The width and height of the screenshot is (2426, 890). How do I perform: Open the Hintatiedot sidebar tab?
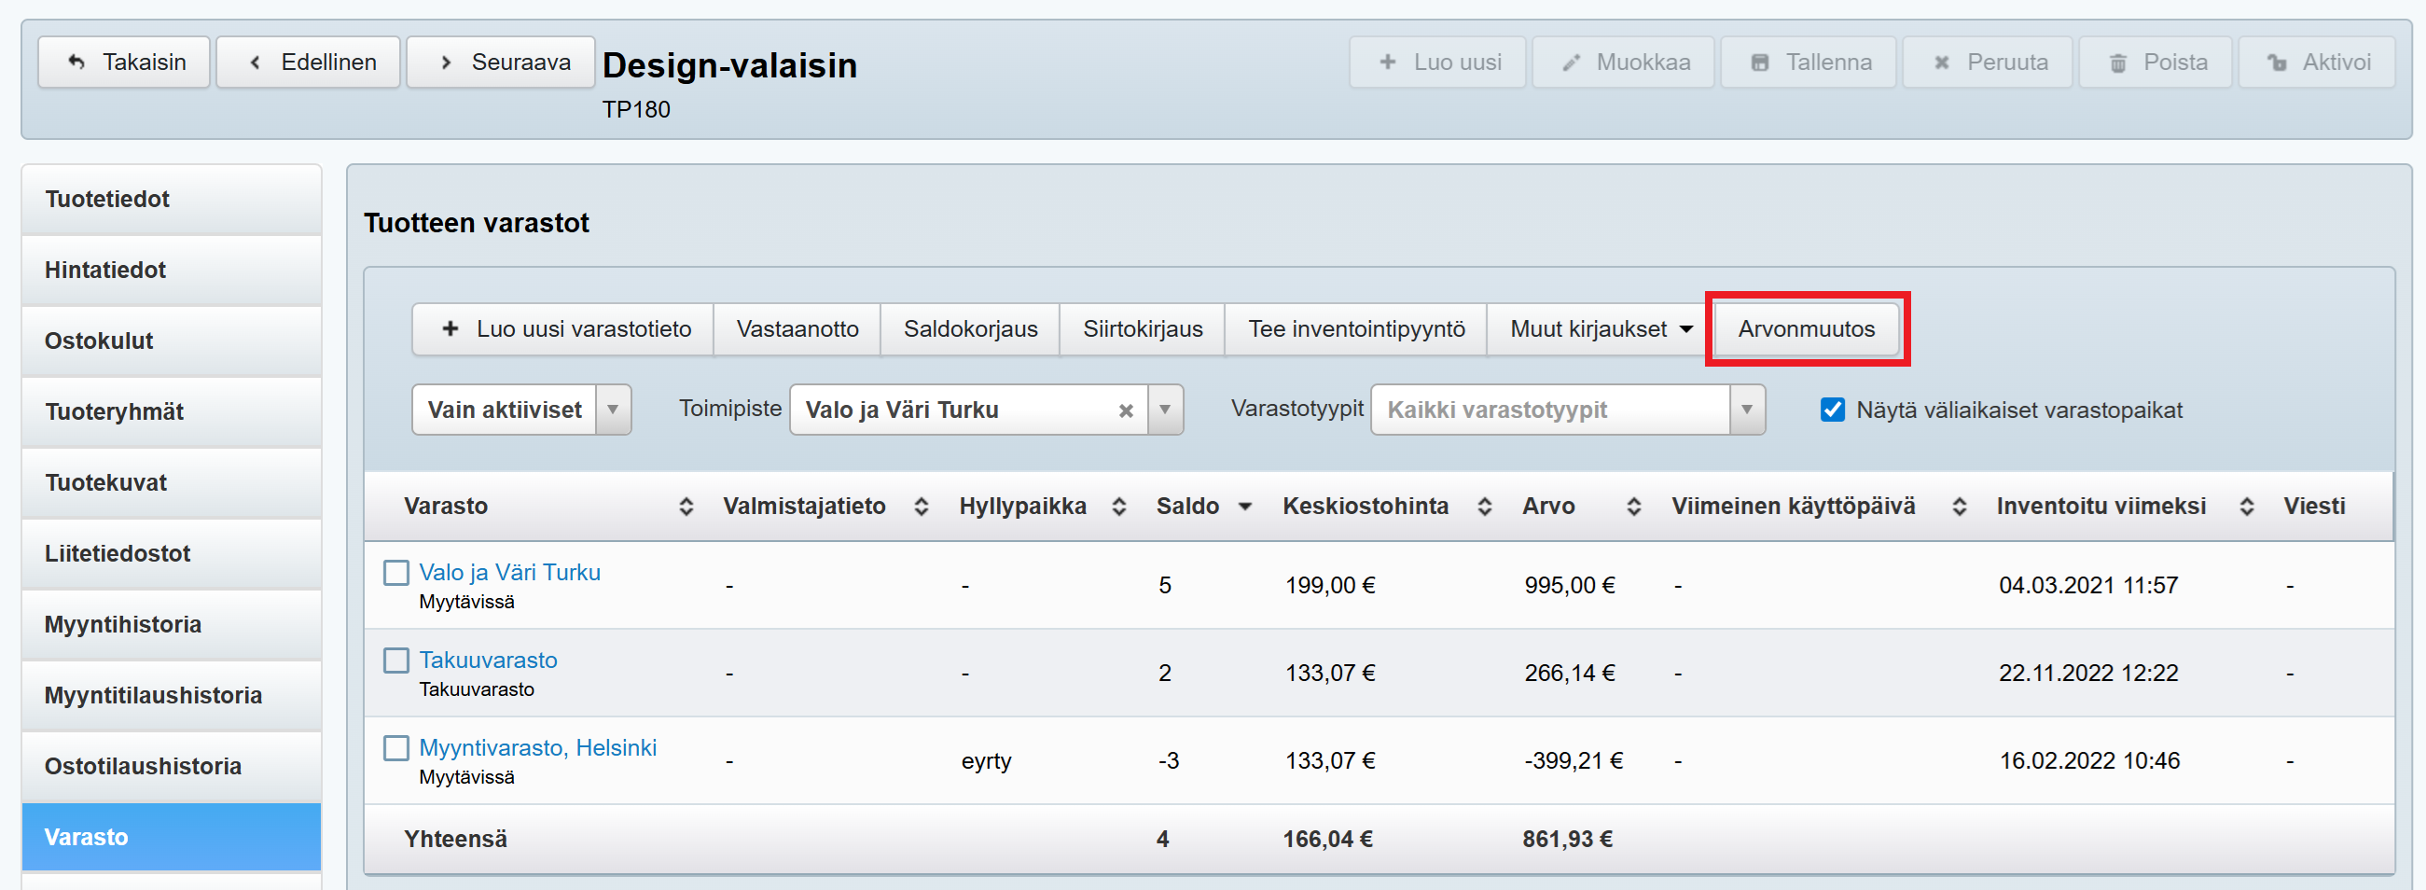click(105, 271)
